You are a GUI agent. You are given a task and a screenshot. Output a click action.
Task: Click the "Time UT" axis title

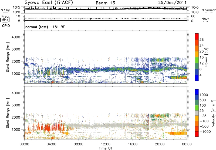(106, 148)
